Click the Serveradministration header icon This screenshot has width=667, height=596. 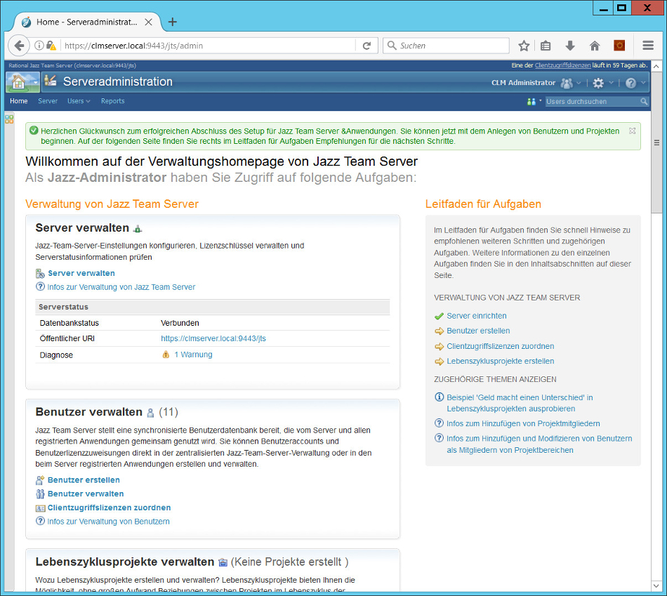point(51,81)
